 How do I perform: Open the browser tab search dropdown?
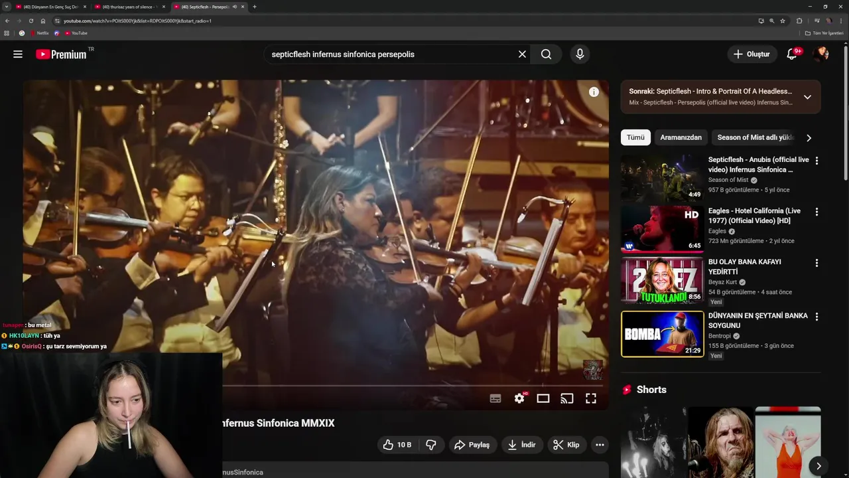click(x=6, y=7)
